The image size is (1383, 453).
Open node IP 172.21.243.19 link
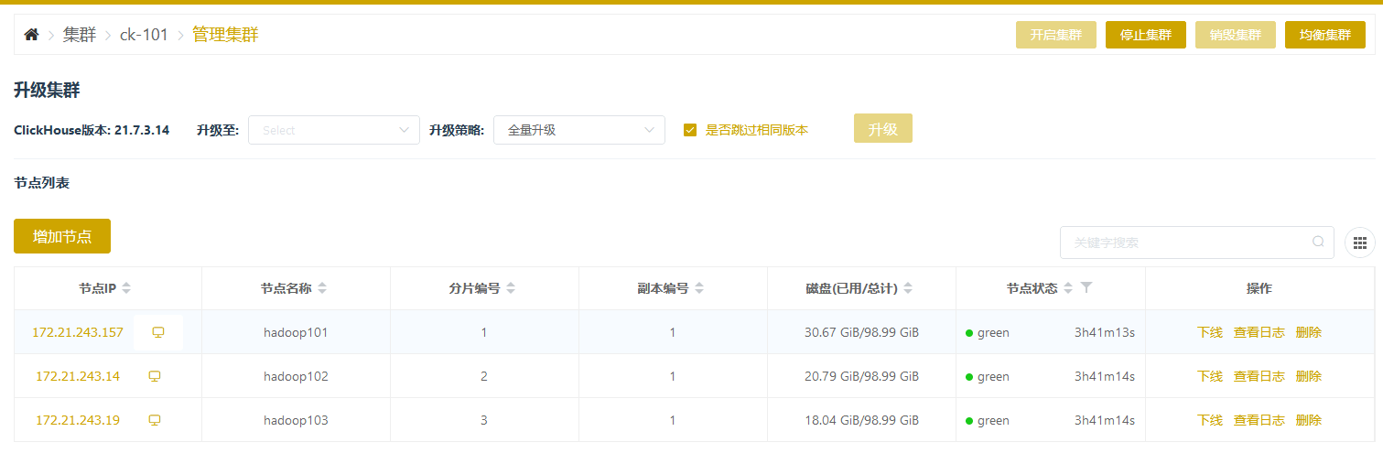point(78,420)
